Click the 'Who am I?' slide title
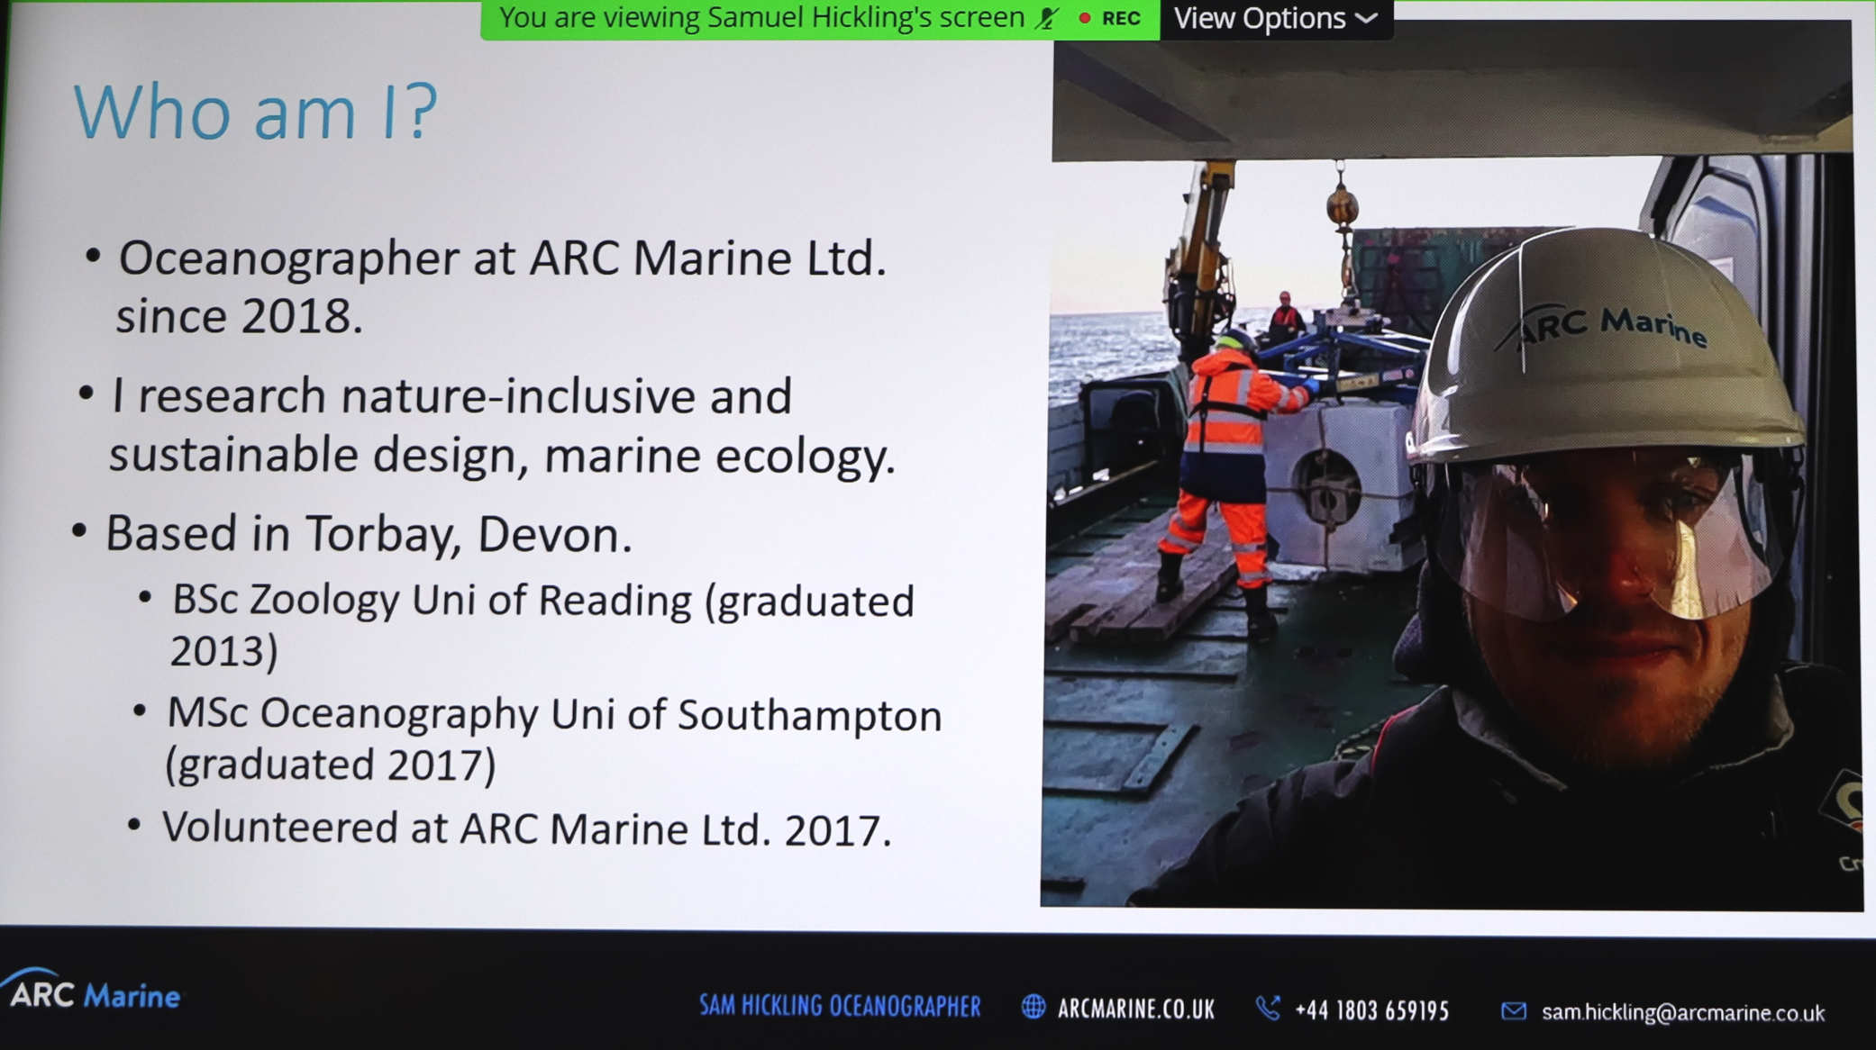The image size is (1876, 1050). 255,112
